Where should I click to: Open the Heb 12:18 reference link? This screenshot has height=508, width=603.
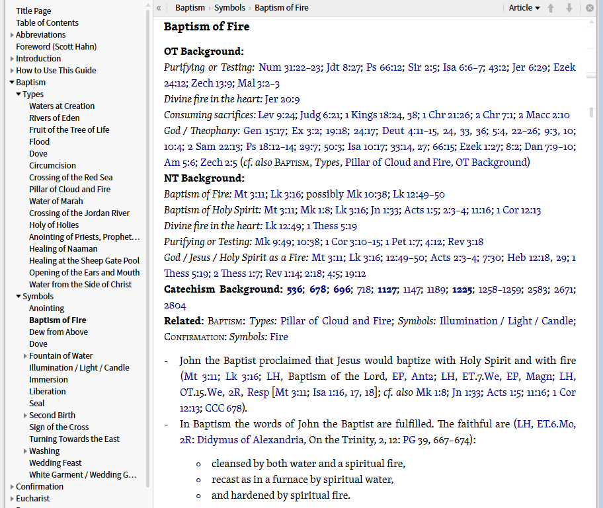(x=529, y=258)
